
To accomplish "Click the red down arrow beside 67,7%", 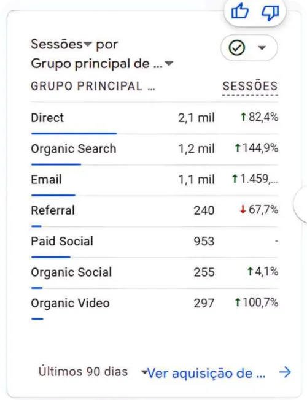I will point(243,210).
